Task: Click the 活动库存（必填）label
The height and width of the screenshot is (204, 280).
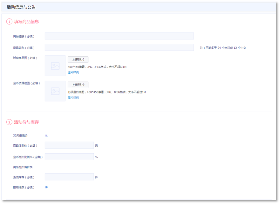Action: click(24, 177)
